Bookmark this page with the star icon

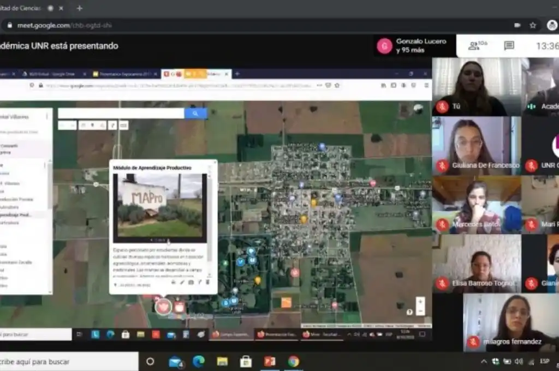tap(532, 25)
